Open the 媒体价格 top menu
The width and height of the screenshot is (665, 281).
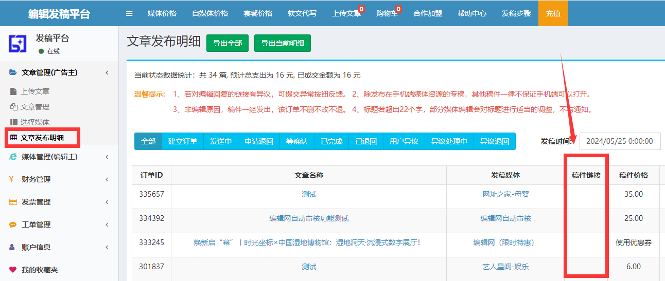[x=162, y=13]
